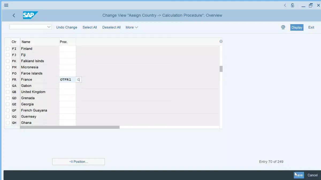Select the Finland row checkbox
The width and height of the screenshot is (321, 180).
(x=7, y=49)
